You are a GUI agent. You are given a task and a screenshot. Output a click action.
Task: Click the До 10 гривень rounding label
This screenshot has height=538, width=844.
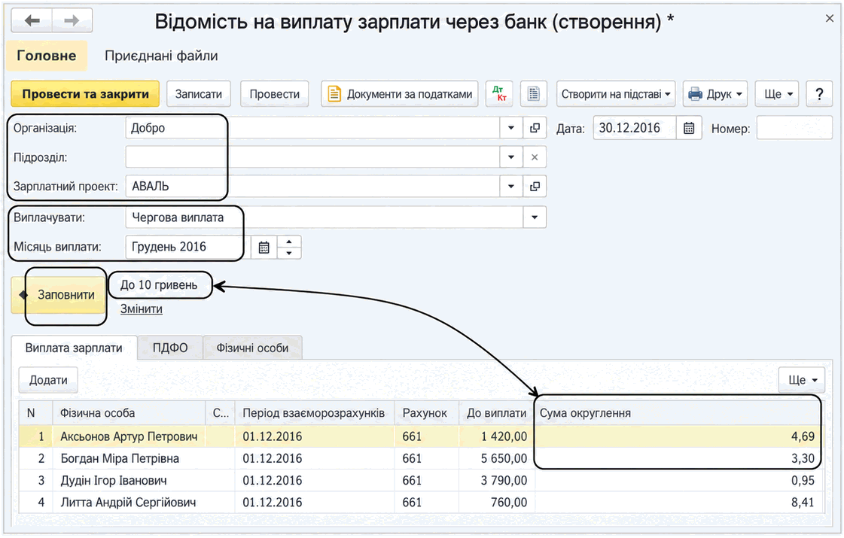point(159,285)
